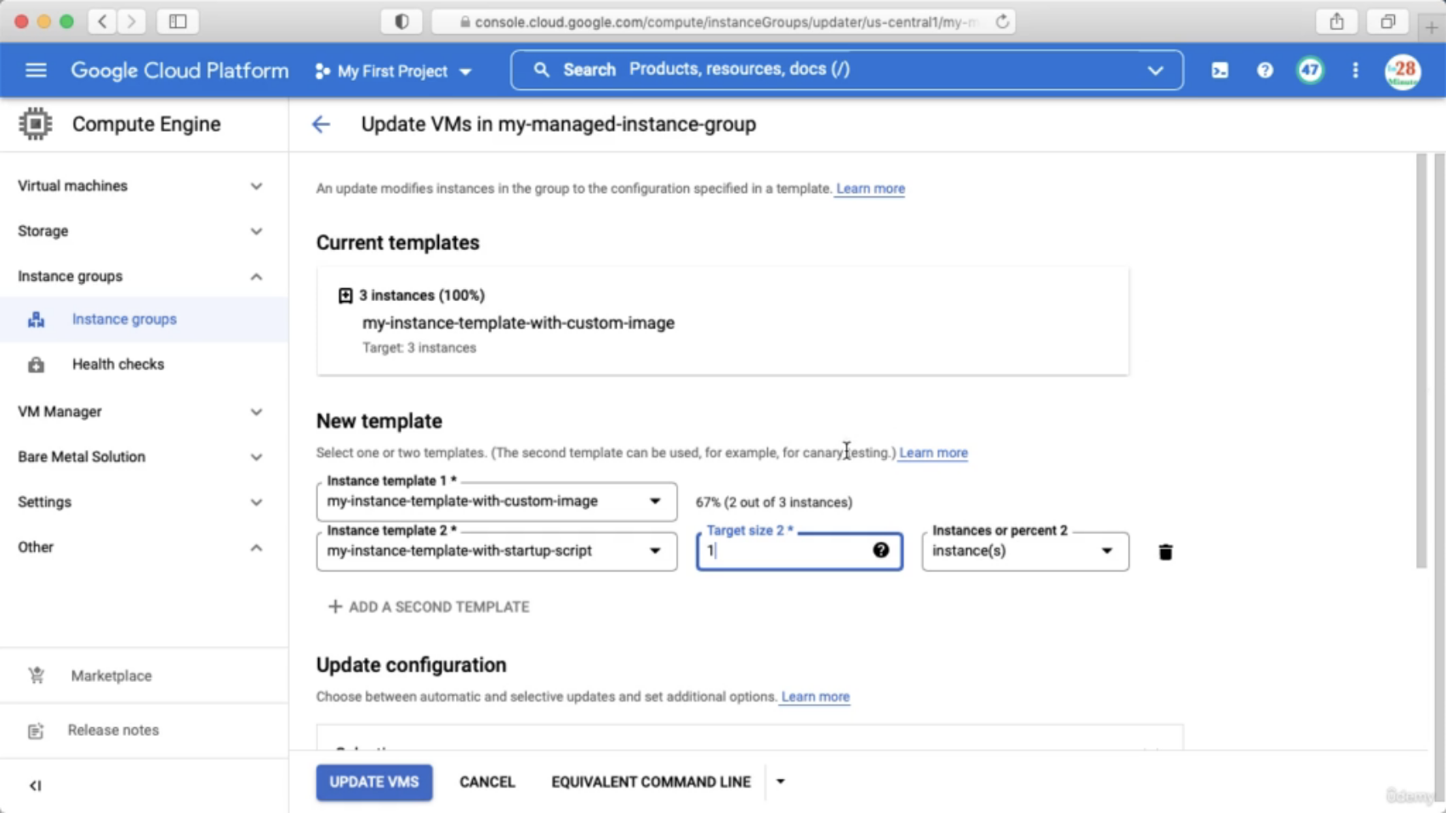Click the page vertical scrollbar

pyautogui.click(x=1420, y=361)
